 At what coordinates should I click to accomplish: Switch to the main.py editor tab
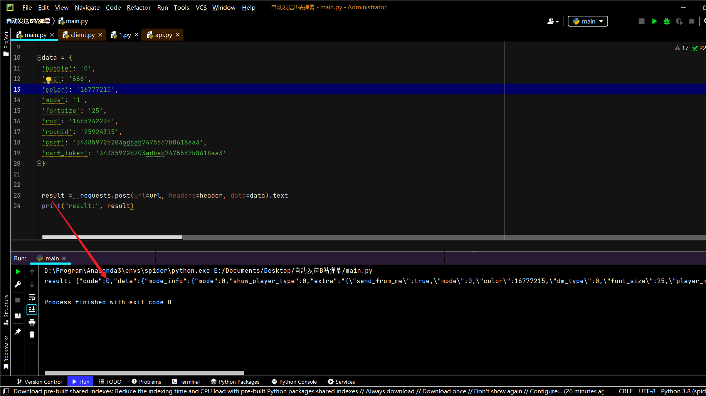(x=35, y=35)
